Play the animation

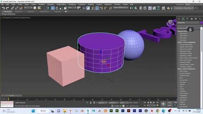151,103
